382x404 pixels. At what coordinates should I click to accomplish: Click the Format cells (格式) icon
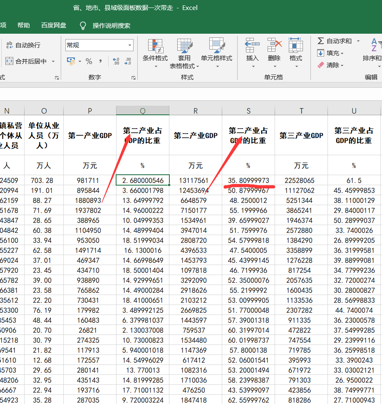[295, 46]
